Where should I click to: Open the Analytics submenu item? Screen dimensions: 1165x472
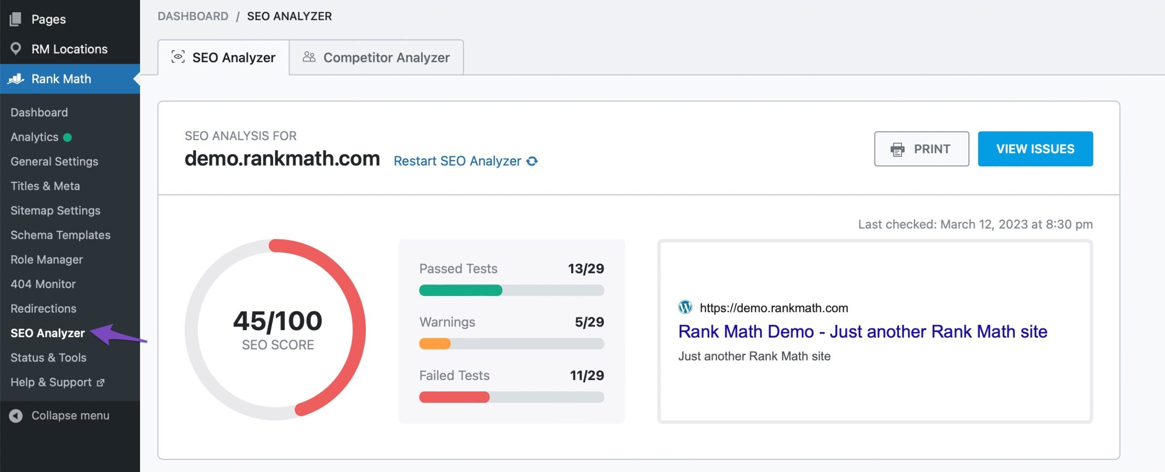coord(35,137)
